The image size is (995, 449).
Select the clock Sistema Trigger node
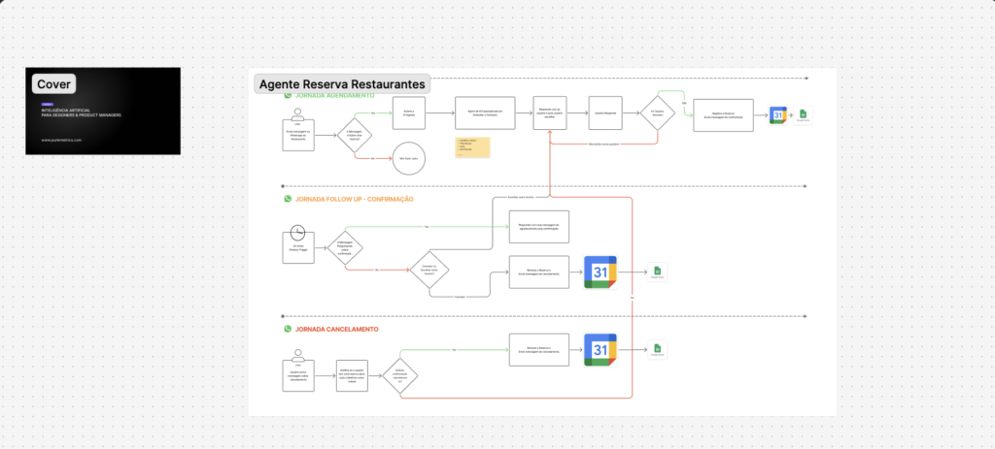tap(298, 242)
